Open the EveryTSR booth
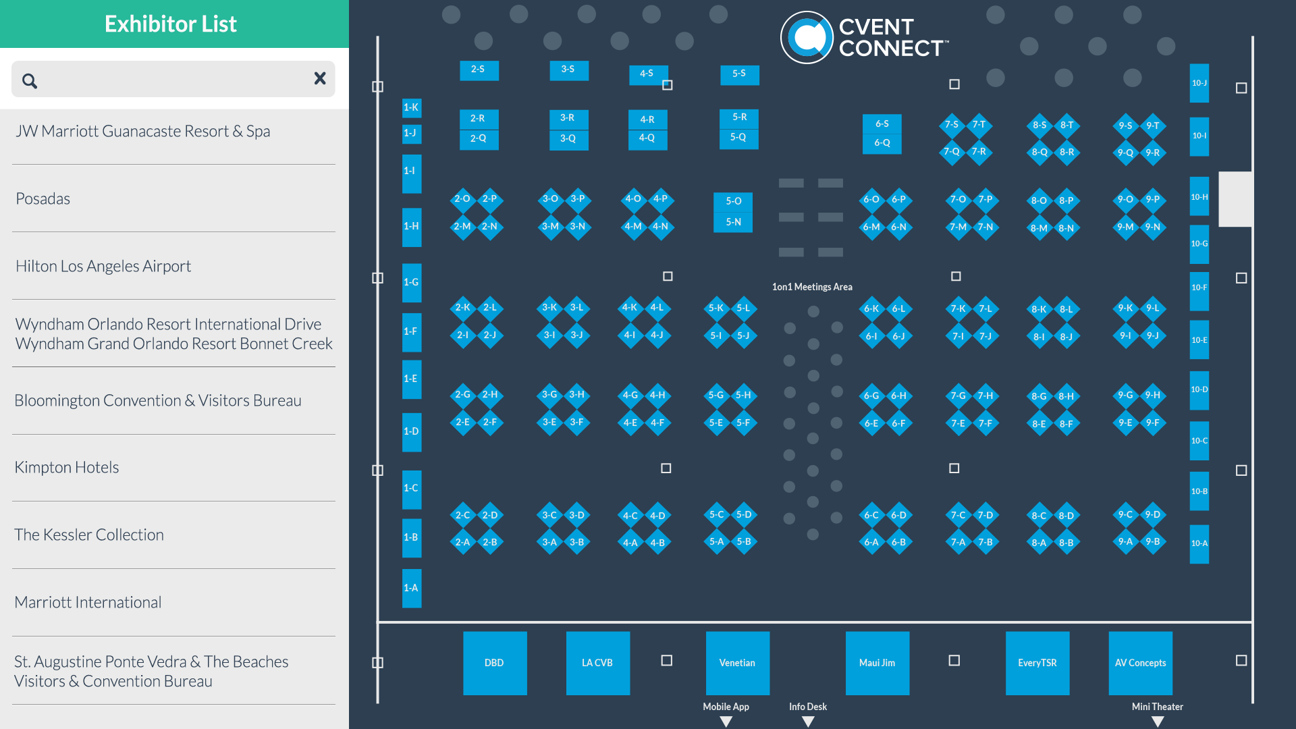This screenshot has height=729, width=1296. pyautogui.click(x=1037, y=663)
